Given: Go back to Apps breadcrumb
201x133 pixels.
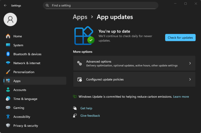Looking at the screenshot, I should pyautogui.click(x=80, y=17).
